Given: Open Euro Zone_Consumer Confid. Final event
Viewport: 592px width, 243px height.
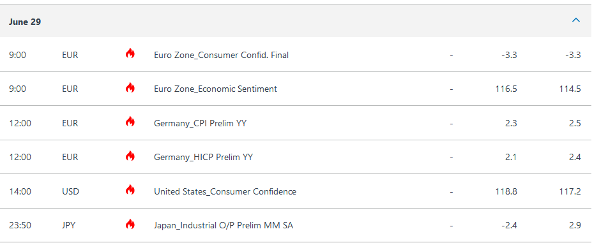Looking at the screenshot, I should 221,55.
